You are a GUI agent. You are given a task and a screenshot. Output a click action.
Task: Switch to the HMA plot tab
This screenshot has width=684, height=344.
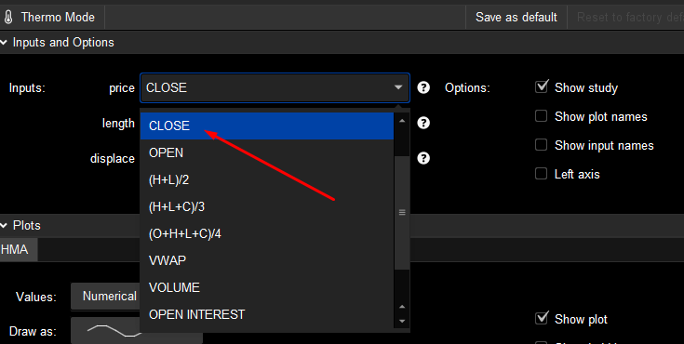coord(15,250)
